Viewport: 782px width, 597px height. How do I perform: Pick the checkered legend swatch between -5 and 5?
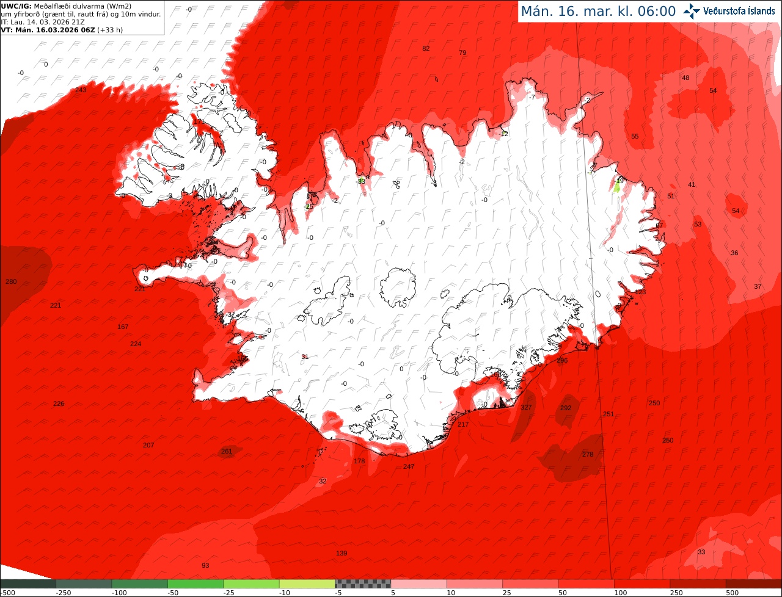tap(363, 584)
